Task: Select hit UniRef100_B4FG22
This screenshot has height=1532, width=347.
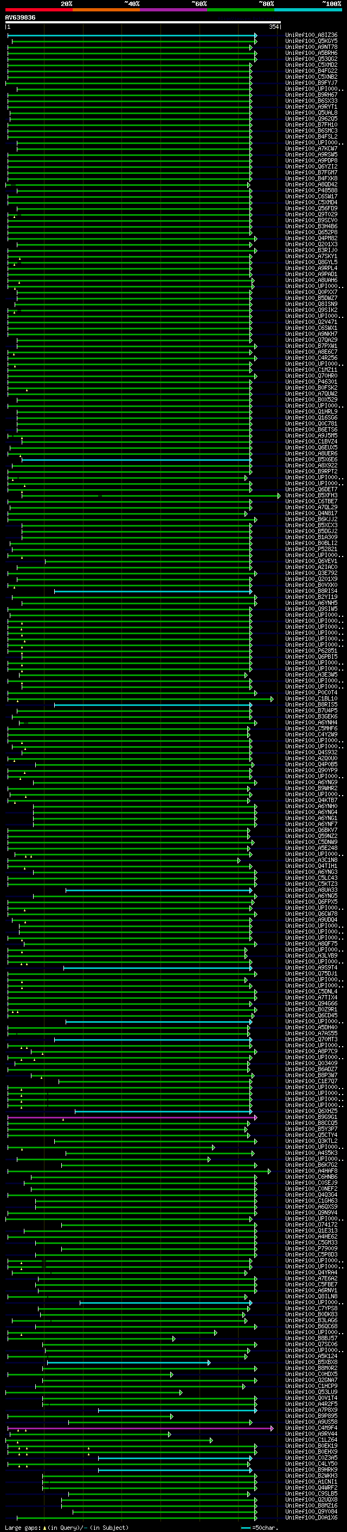Action: coord(311,71)
